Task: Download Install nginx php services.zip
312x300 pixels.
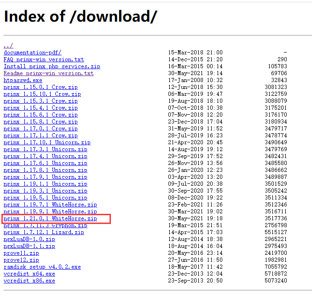Action: [52, 66]
